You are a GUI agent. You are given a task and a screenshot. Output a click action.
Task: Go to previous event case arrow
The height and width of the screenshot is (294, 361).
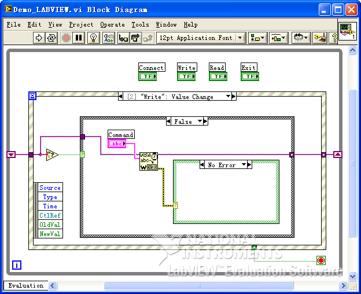tap(120, 96)
